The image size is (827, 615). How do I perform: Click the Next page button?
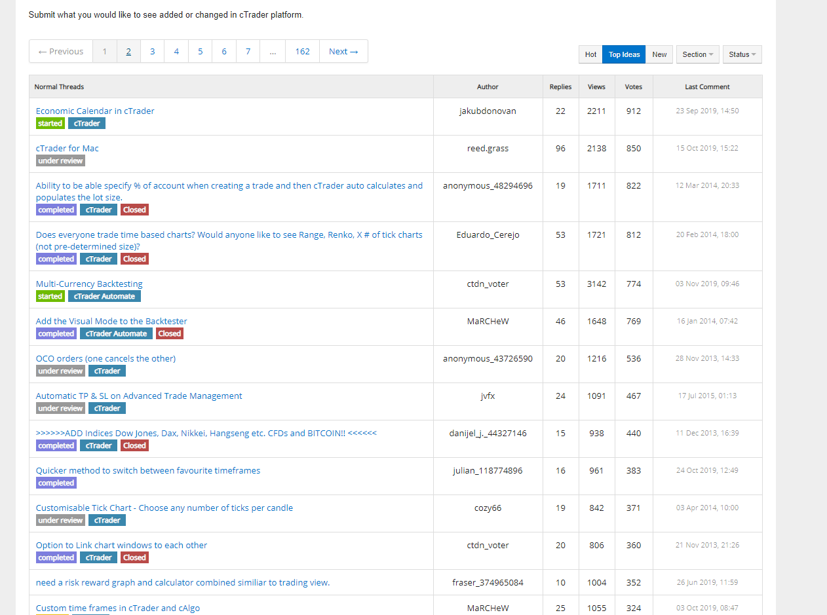(x=343, y=51)
